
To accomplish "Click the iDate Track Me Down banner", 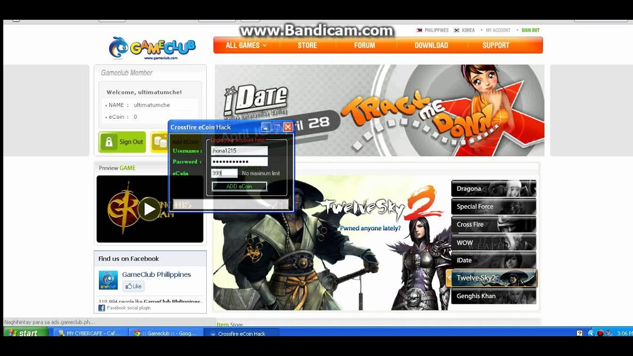I will coord(379,110).
